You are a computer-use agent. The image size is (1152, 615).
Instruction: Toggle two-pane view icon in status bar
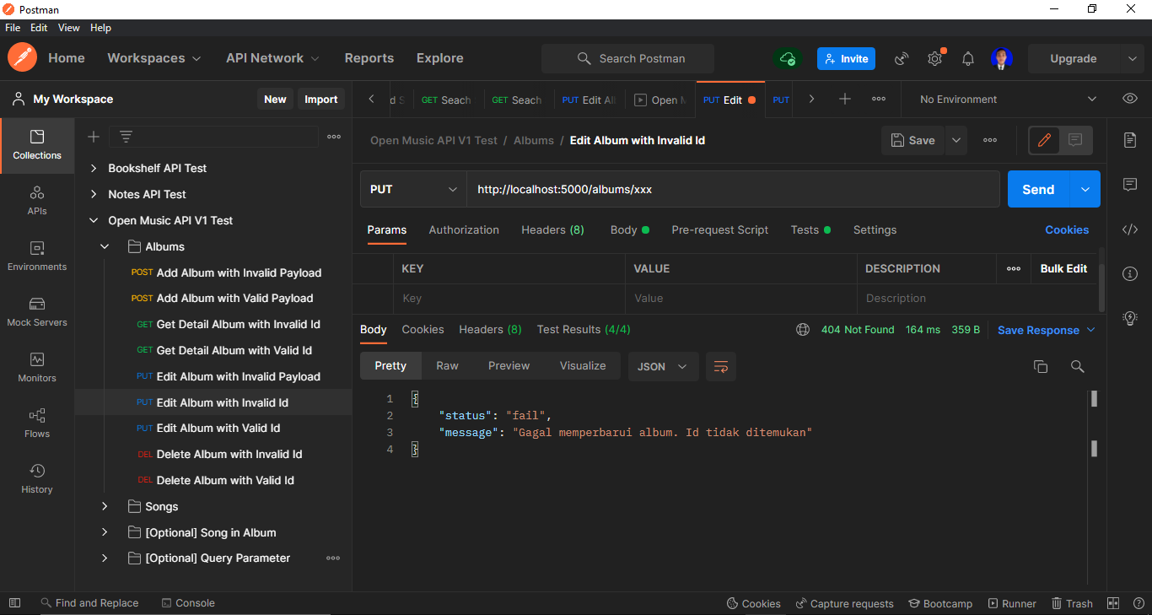pyautogui.click(x=1113, y=603)
